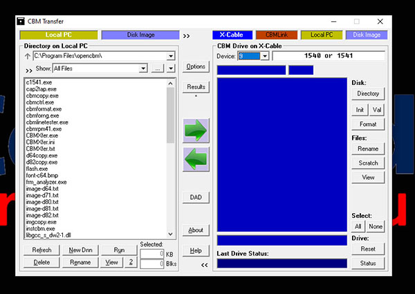The height and width of the screenshot is (294, 415).
Task: Select d64copy.exe in the file list
Action: tap(42, 156)
